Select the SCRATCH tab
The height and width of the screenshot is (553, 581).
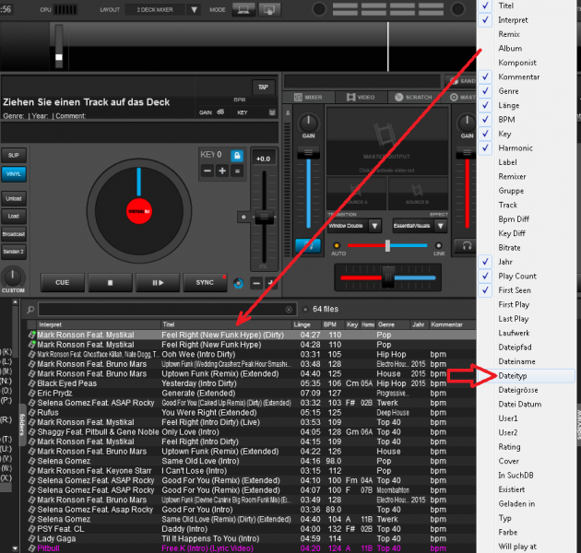[x=412, y=96]
